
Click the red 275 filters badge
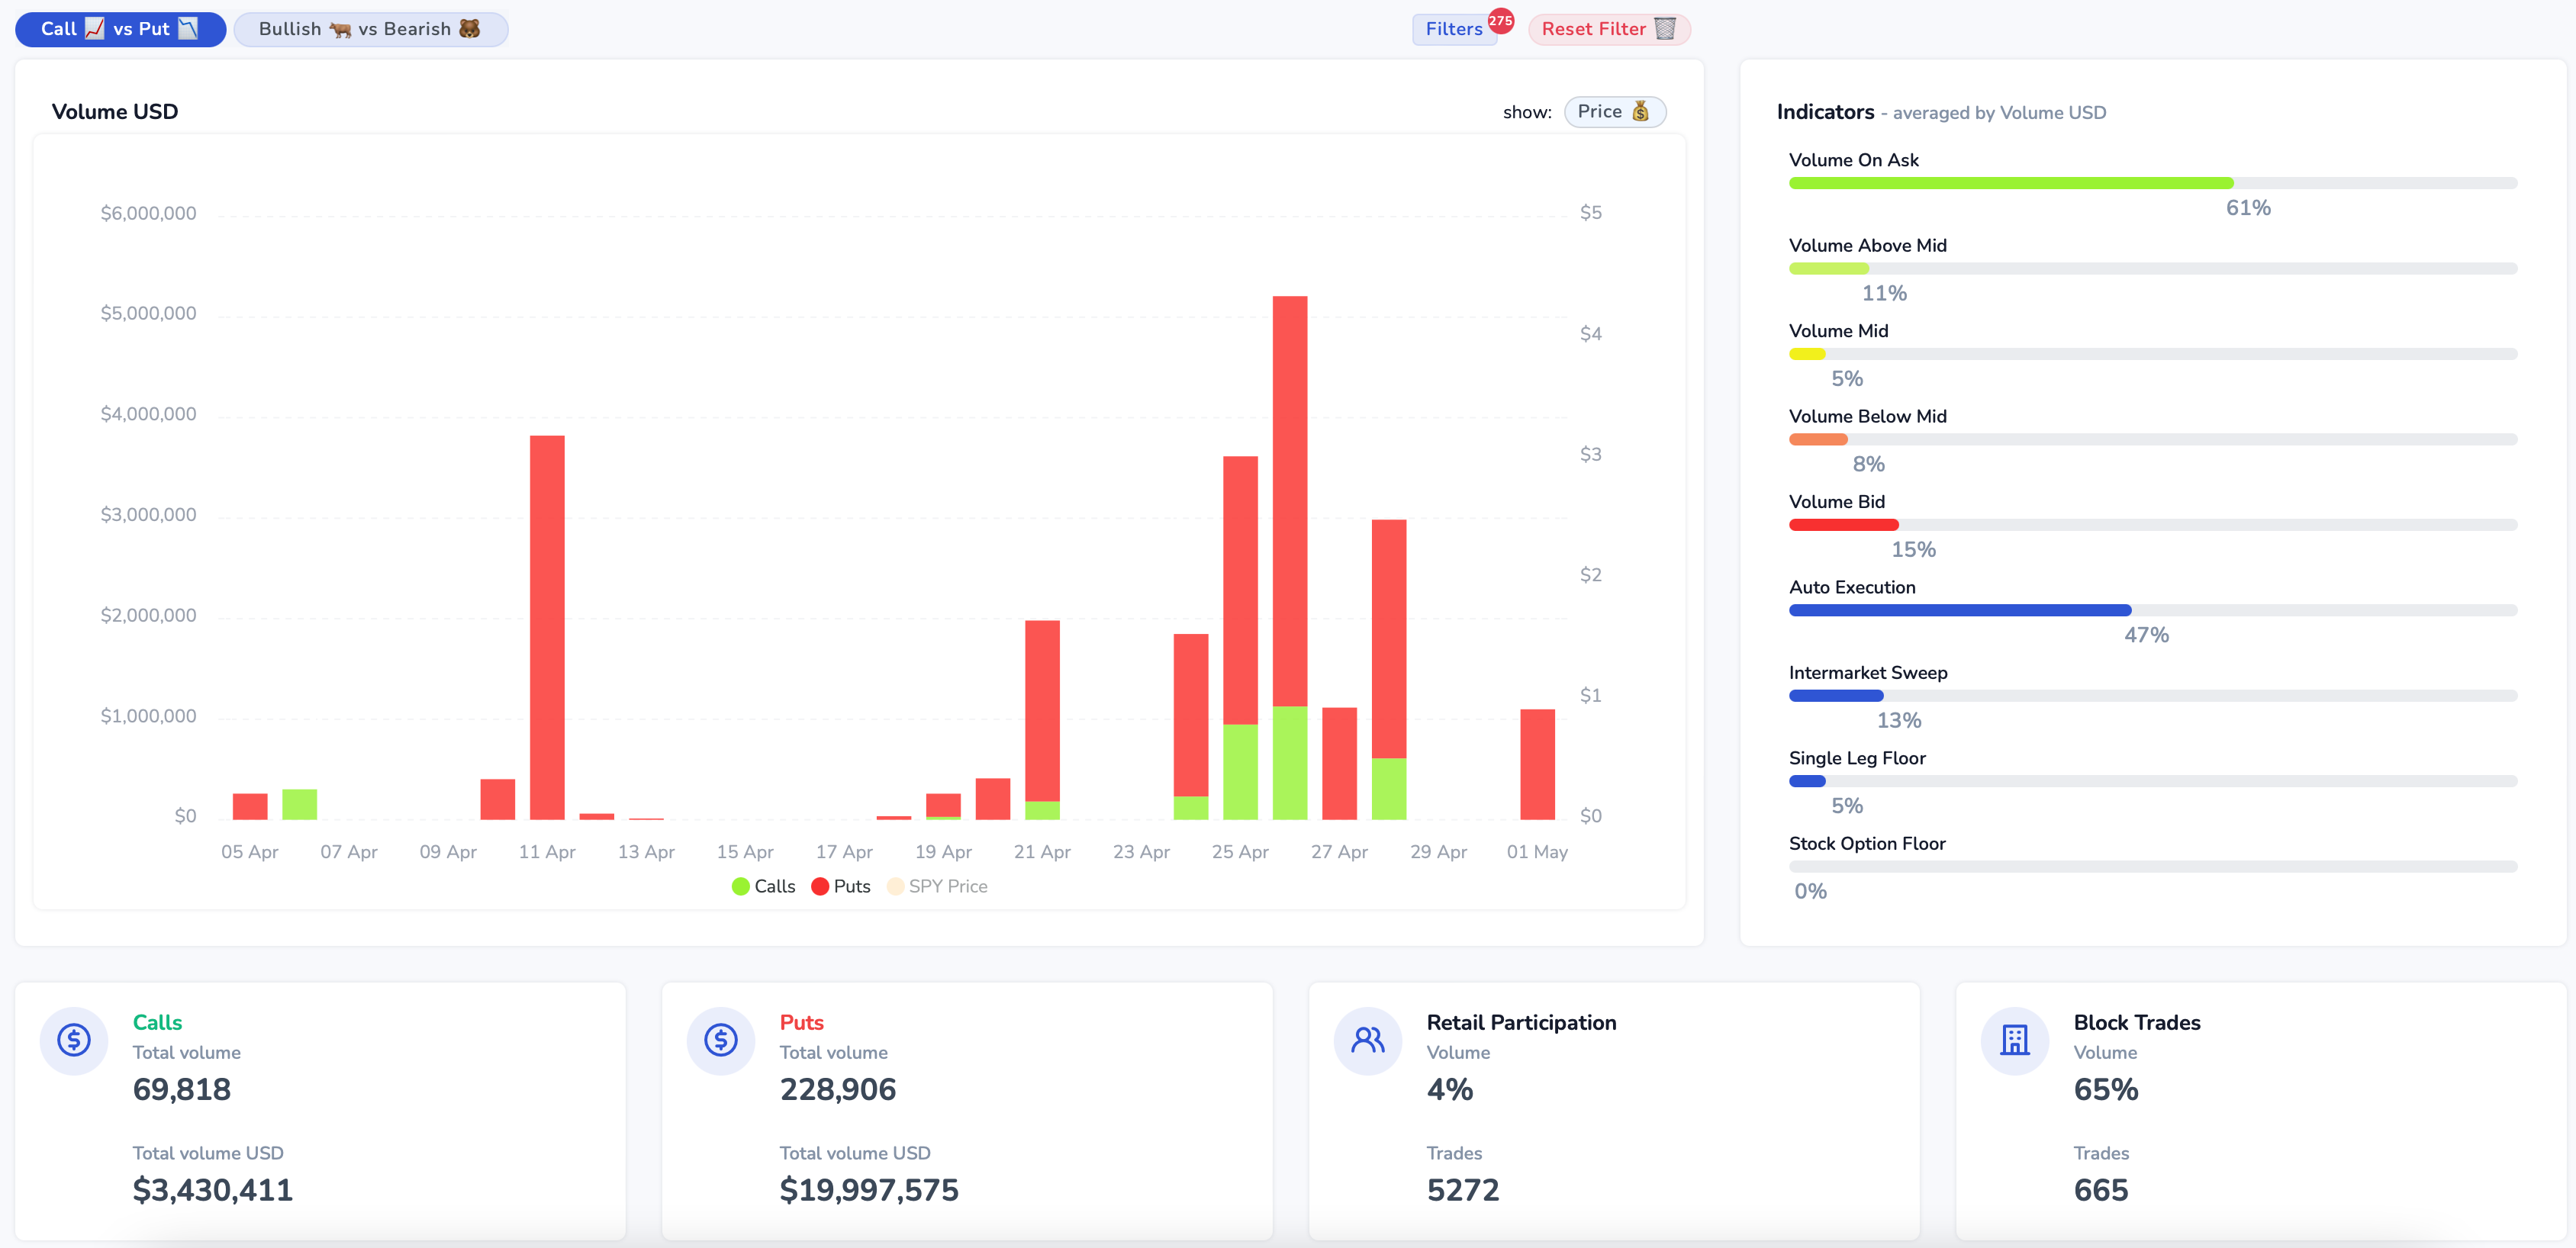coord(1500,21)
